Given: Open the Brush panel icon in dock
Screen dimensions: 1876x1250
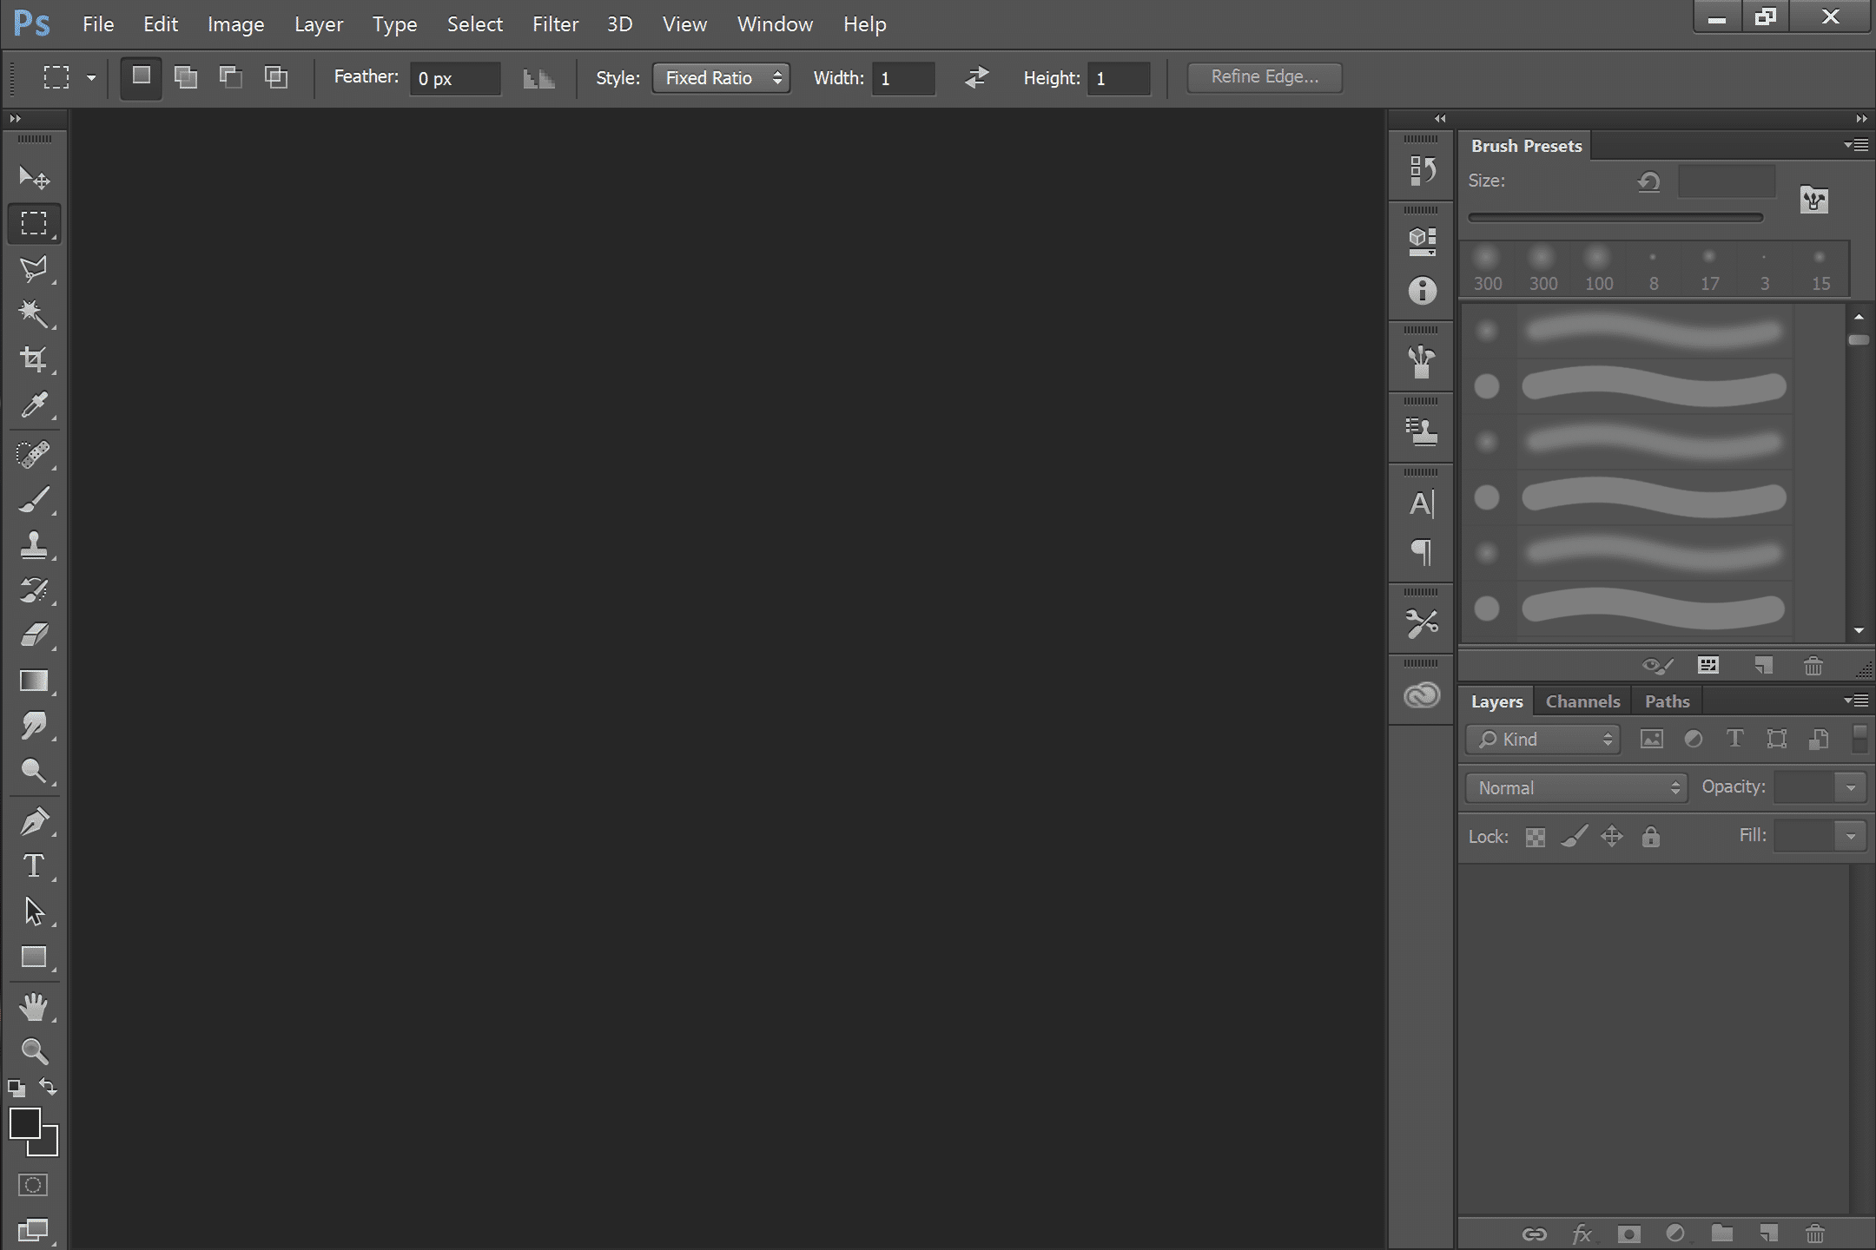Looking at the screenshot, I should (x=1422, y=361).
